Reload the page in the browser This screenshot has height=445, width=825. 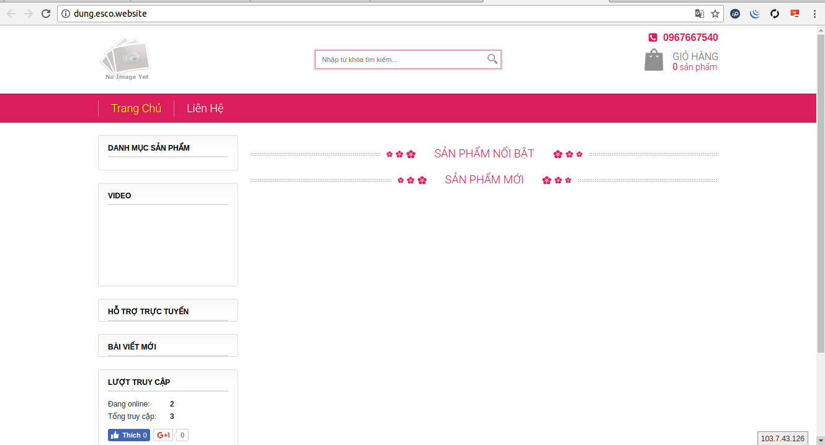(x=46, y=14)
